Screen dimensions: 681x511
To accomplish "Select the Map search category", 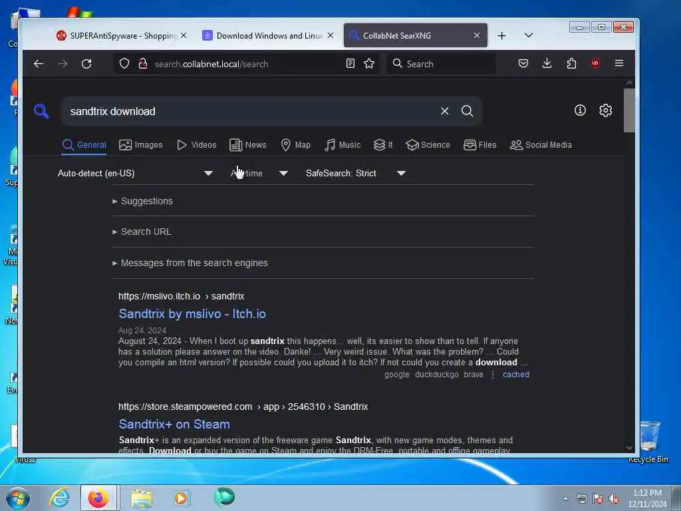I will [x=295, y=144].
